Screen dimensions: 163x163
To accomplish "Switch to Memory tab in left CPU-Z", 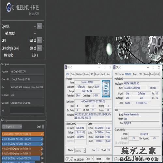I will coord(86,74).
